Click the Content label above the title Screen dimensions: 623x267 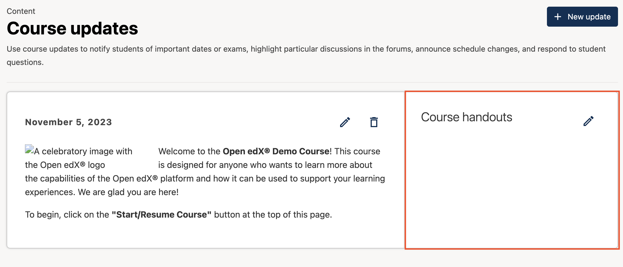21,11
